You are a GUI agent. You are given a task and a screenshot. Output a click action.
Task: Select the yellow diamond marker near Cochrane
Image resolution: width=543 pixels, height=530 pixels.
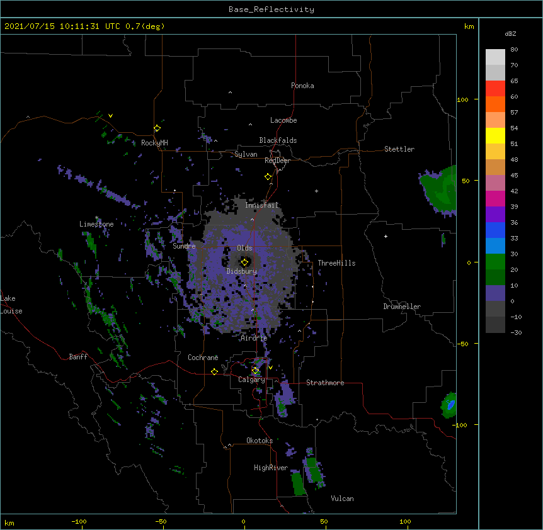pos(214,371)
